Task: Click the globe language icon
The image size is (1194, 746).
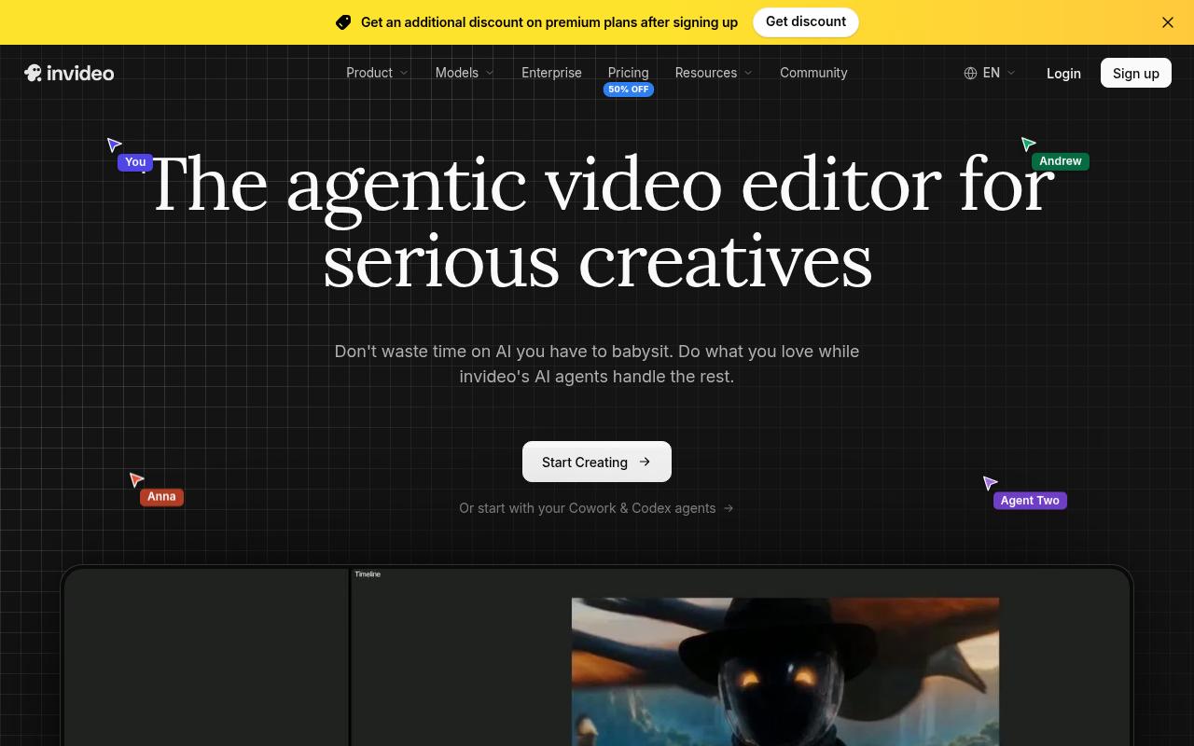Action: [970, 73]
